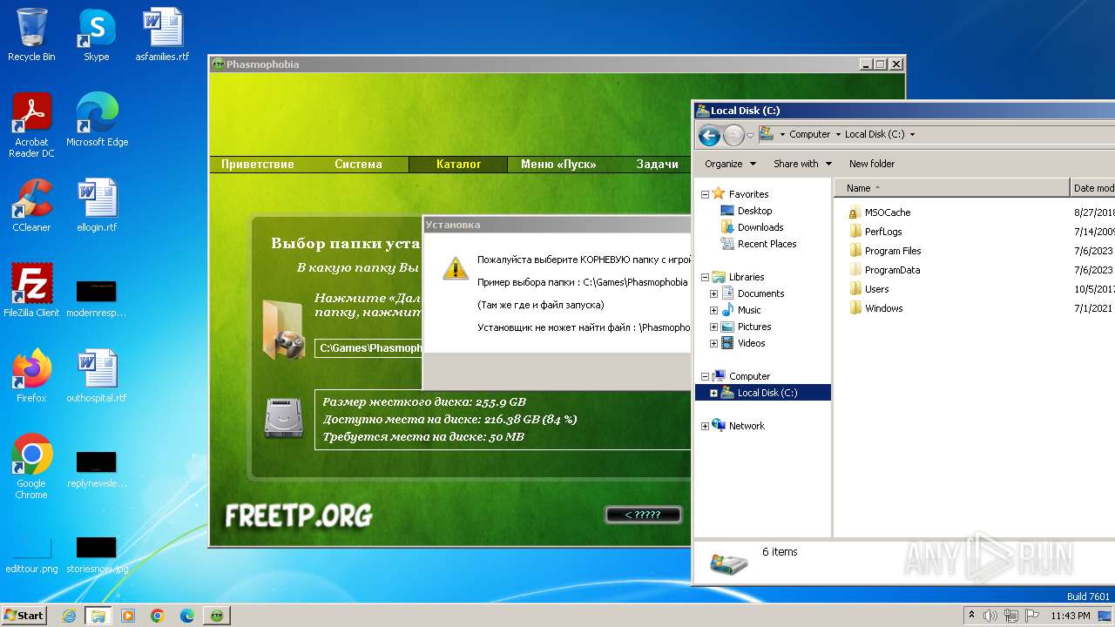Open the Organize dropdown menu
Screen dimensions: 1115x627
729,164
